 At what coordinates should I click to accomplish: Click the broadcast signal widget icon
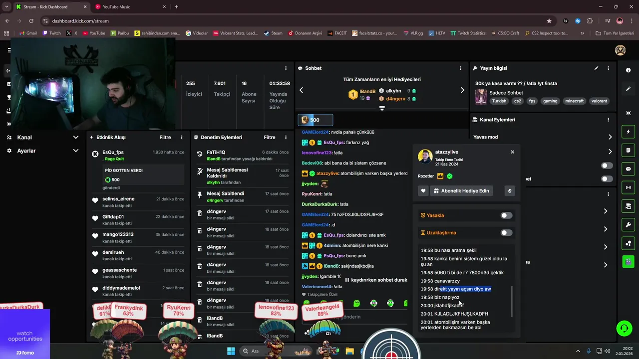pos(628,187)
